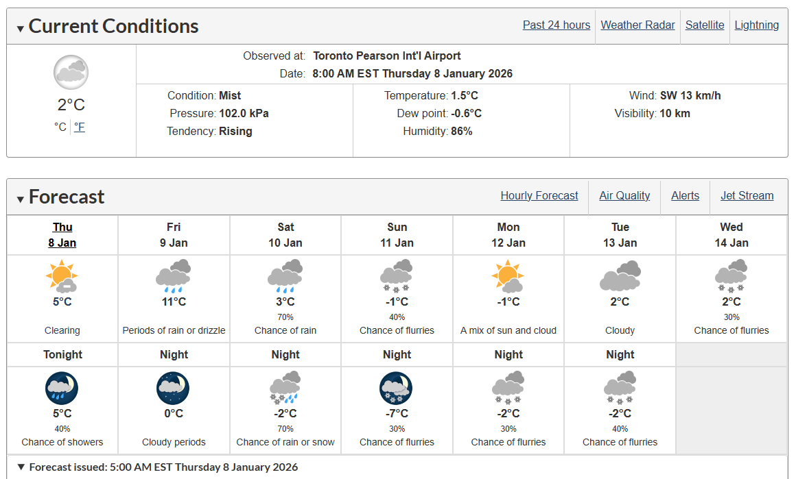The height and width of the screenshot is (479, 796).
Task: Collapse the Forecast section
Action: pyautogui.click(x=21, y=199)
